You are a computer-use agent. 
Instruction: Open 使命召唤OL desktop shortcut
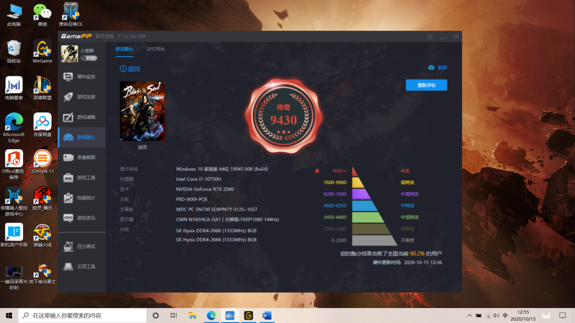coord(71,15)
